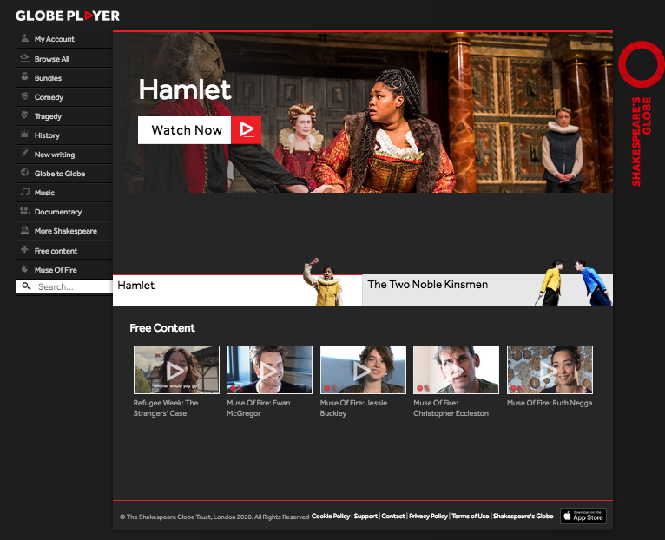This screenshot has width=665, height=540.
Task: Open the Cookie Policy link
Action: click(x=331, y=517)
